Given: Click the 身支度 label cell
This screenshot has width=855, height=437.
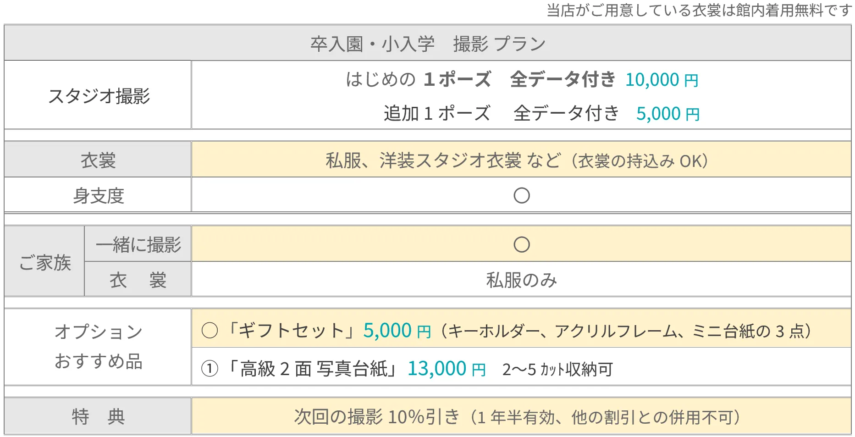Looking at the screenshot, I should [98, 195].
